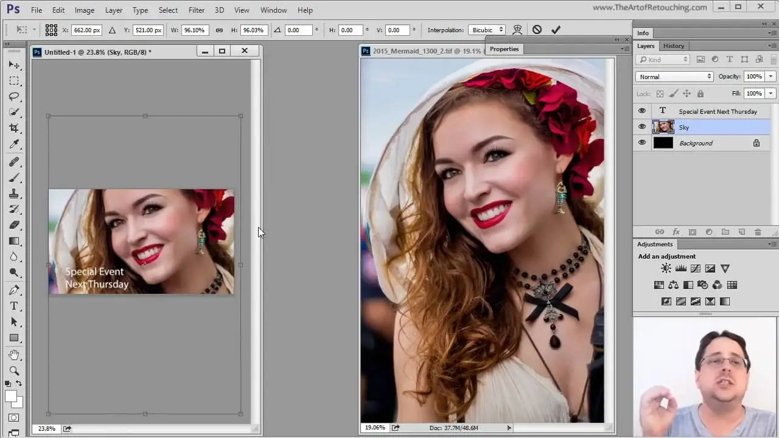Add a Levels adjustment
Image resolution: width=779 pixels, height=438 pixels.
point(681,268)
